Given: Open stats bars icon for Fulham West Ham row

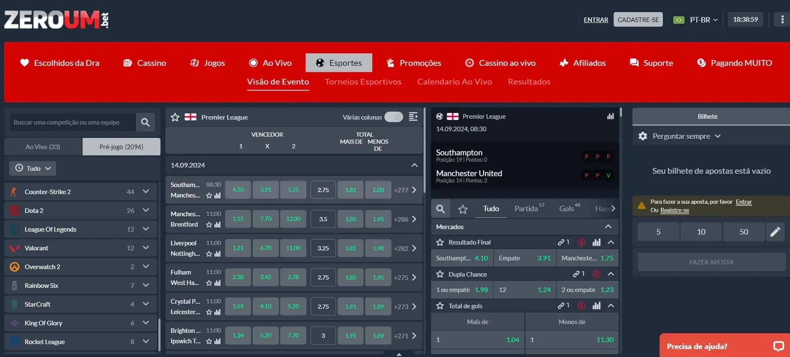Looking at the screenshot, I should pyautogui.click(x=218, y=283).
